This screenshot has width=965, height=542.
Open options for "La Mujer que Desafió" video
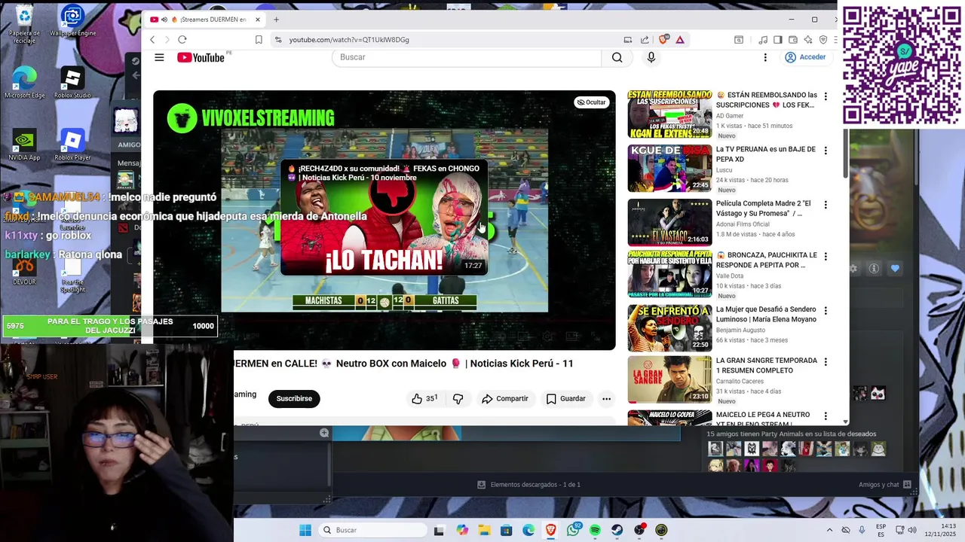(x=826, y=310)
